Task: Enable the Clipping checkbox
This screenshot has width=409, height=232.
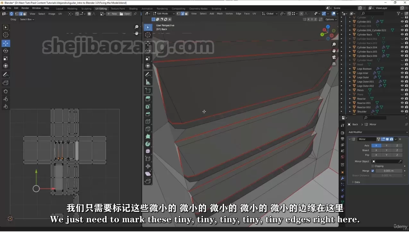Action: pos(373,166)
